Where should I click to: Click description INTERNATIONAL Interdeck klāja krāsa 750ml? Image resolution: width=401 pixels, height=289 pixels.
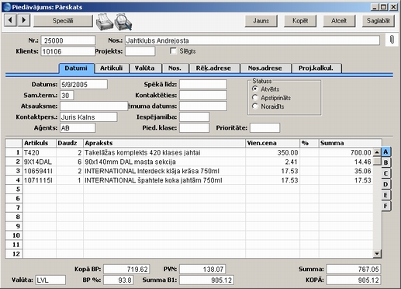click(152, 171)
